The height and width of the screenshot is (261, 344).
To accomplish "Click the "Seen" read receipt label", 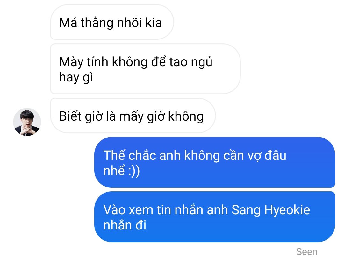I will 307,252.
